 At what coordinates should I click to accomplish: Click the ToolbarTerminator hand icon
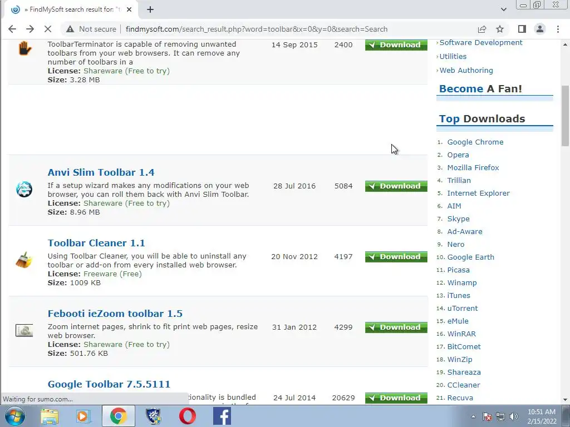[24, 49]
